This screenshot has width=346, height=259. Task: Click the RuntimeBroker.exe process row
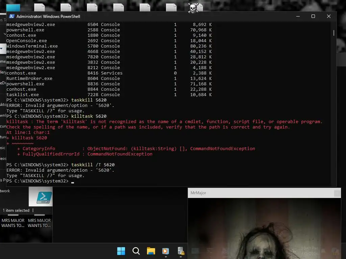tap(109, 78)
